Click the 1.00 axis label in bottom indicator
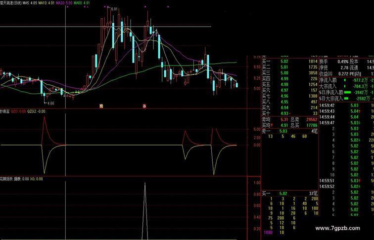The height and width of the screenshot is (240, 374). pos(257,183)
